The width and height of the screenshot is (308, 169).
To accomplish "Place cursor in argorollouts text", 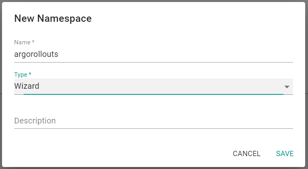I will click(36, 54).
